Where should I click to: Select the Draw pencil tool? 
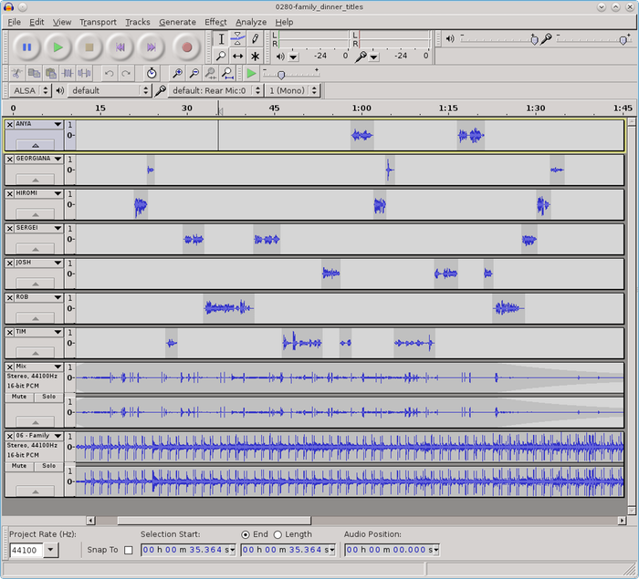click(255, 38)
